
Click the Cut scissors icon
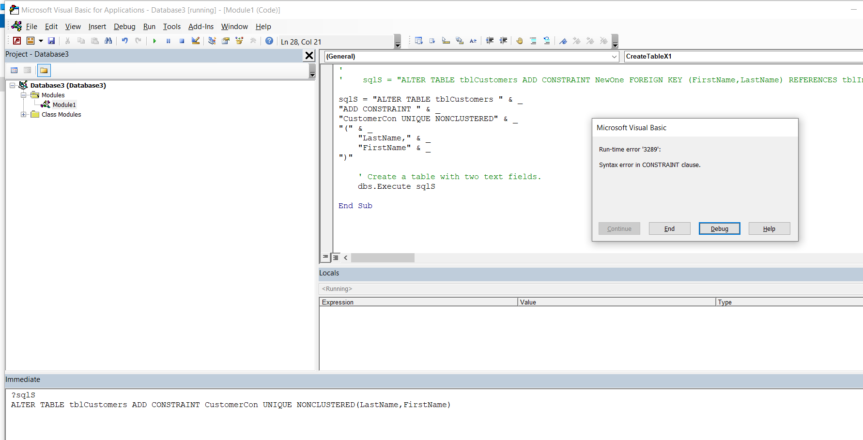coord(68,41)
